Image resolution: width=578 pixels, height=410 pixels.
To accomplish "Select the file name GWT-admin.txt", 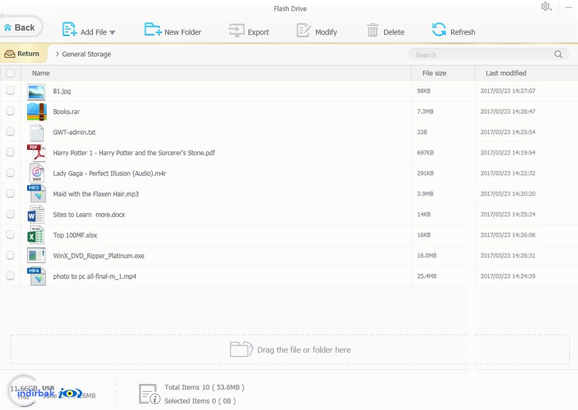I will tap(74, 132).
